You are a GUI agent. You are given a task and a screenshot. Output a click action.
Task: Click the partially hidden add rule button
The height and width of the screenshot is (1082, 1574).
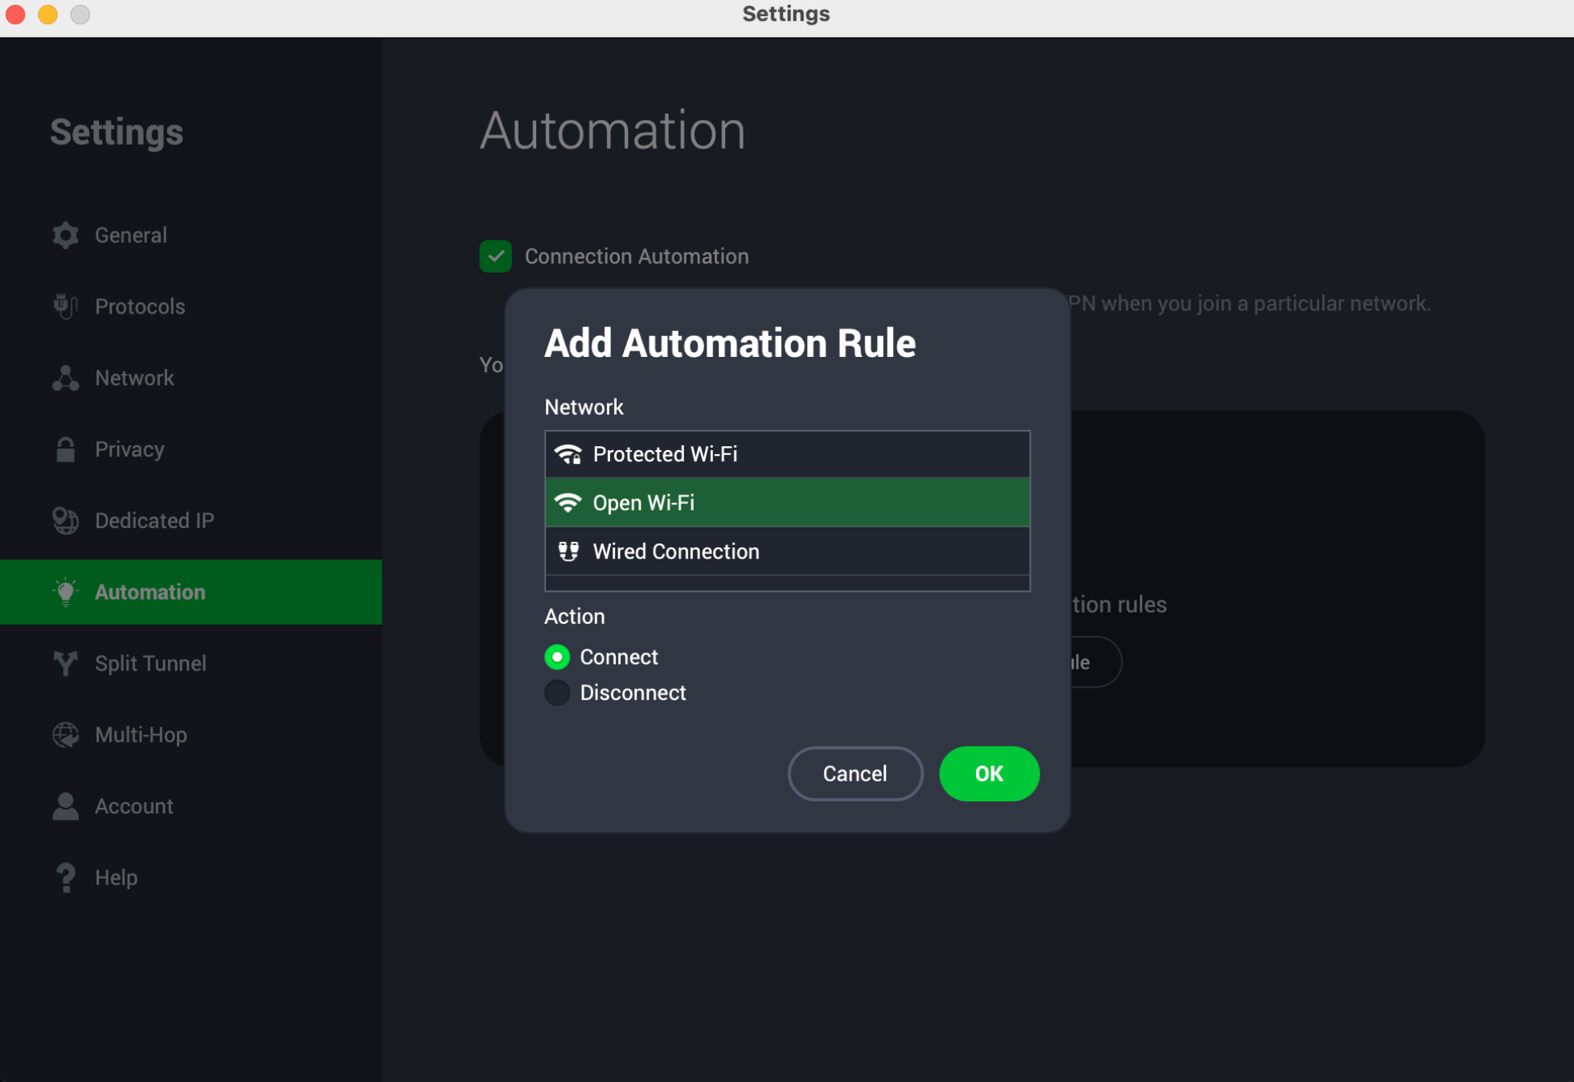(1096, 662)
